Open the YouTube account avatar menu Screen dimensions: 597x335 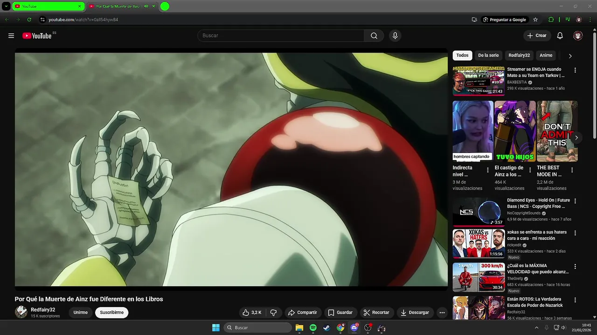click(578, 36)
